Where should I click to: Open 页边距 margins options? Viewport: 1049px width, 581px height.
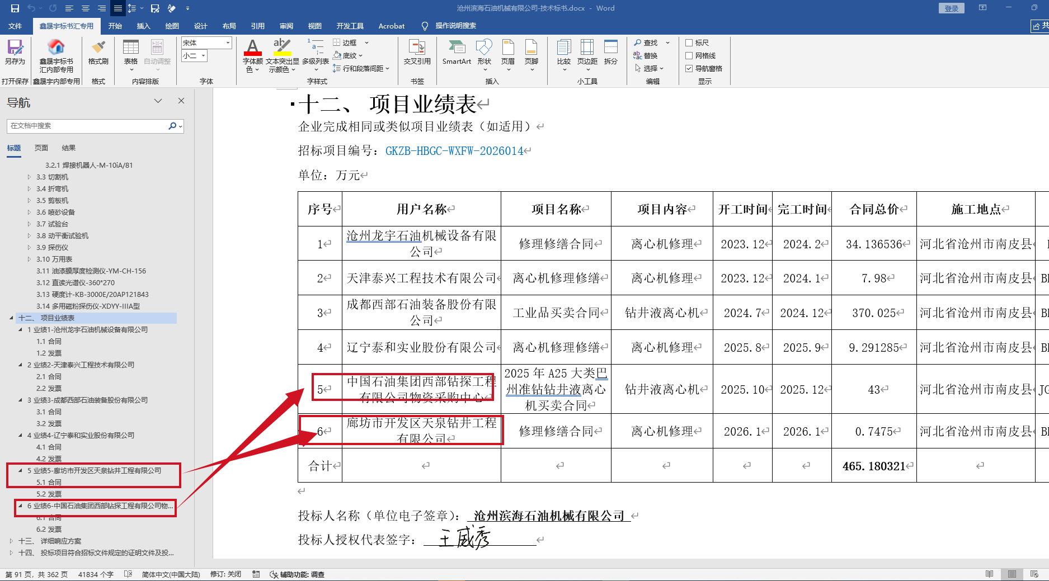pos(587,55)
